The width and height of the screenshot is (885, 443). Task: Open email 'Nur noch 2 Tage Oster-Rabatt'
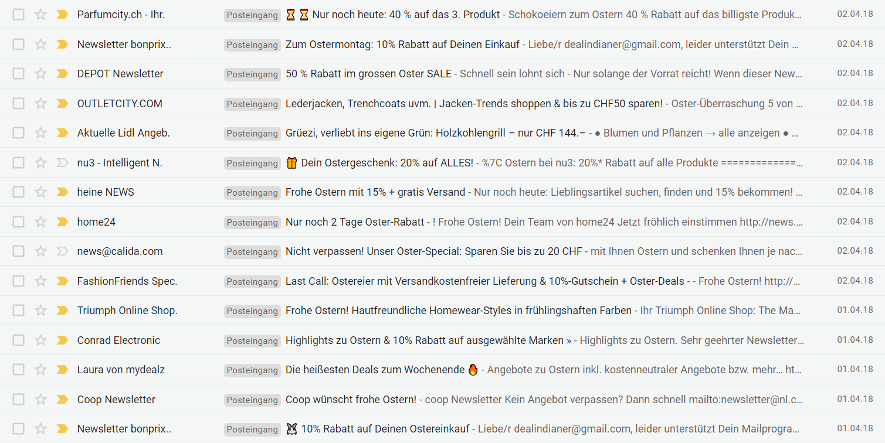tap(355, 222)
